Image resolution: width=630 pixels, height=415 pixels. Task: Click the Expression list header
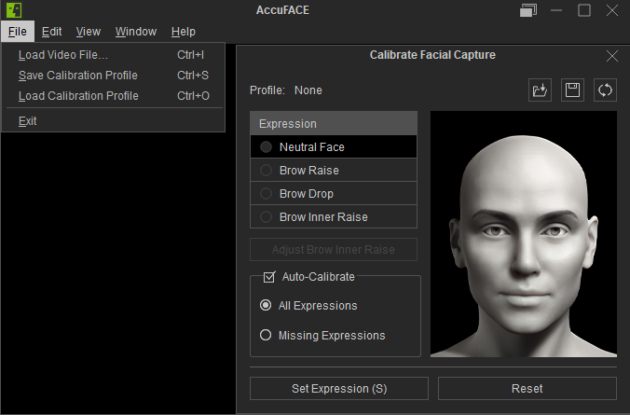tap(334, 123)
